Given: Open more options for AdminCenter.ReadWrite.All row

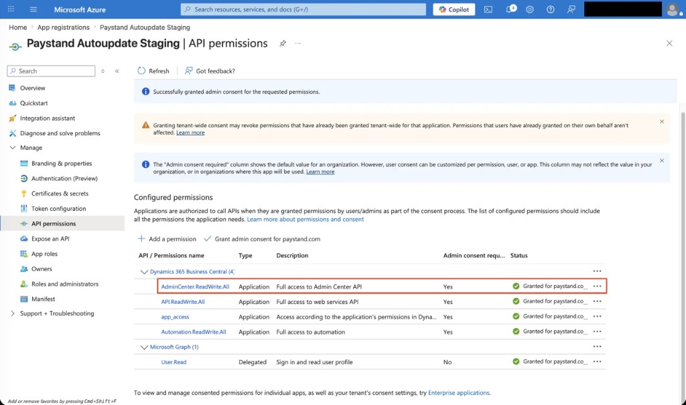Looking at the screenshot, I should pyautogui.click(x=597, y=286).
